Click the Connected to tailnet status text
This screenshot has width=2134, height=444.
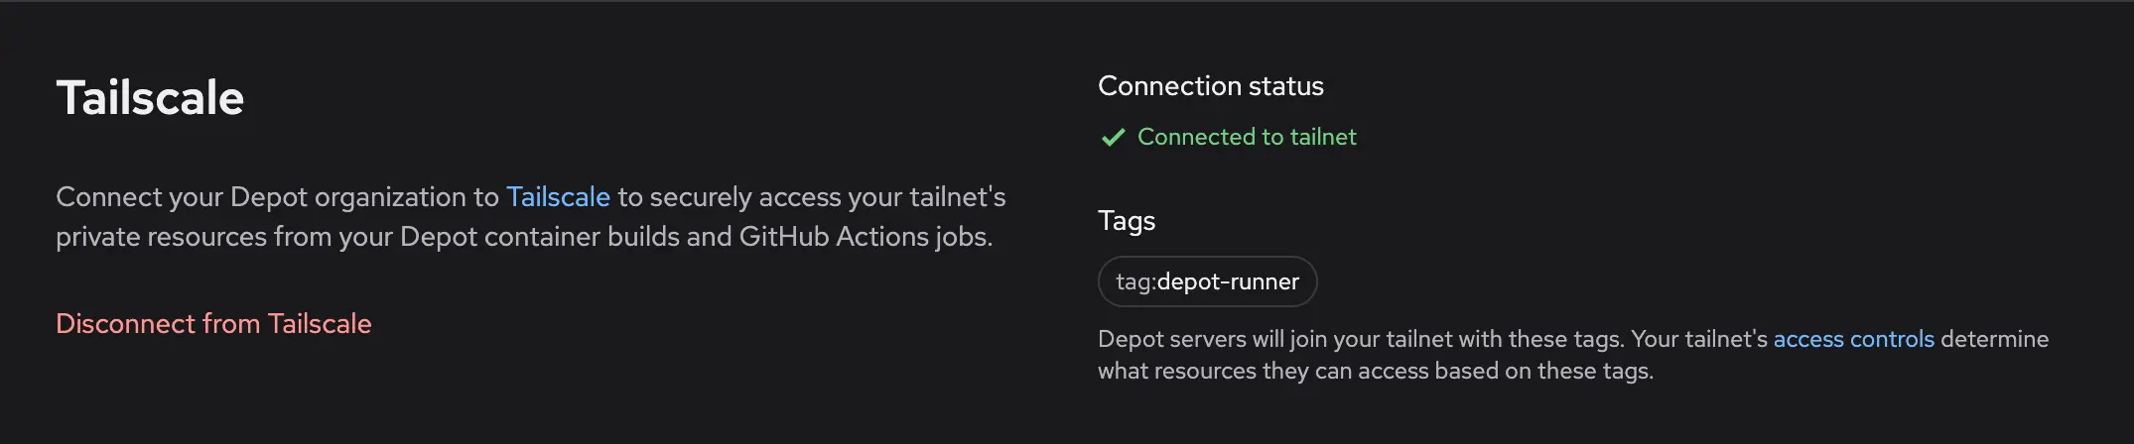click(1247, 137)
